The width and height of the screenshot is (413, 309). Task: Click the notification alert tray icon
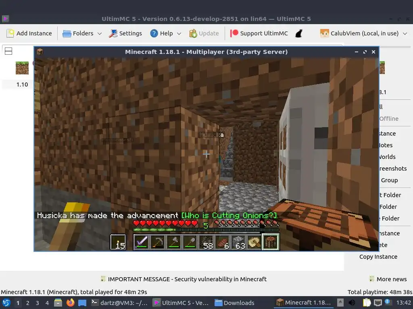pos(388,302)
